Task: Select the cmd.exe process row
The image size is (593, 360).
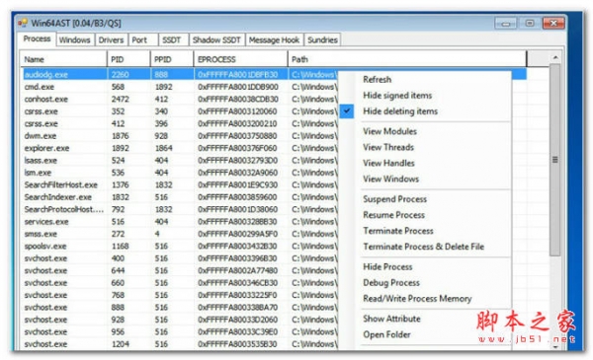Action: tap(180, 87)
